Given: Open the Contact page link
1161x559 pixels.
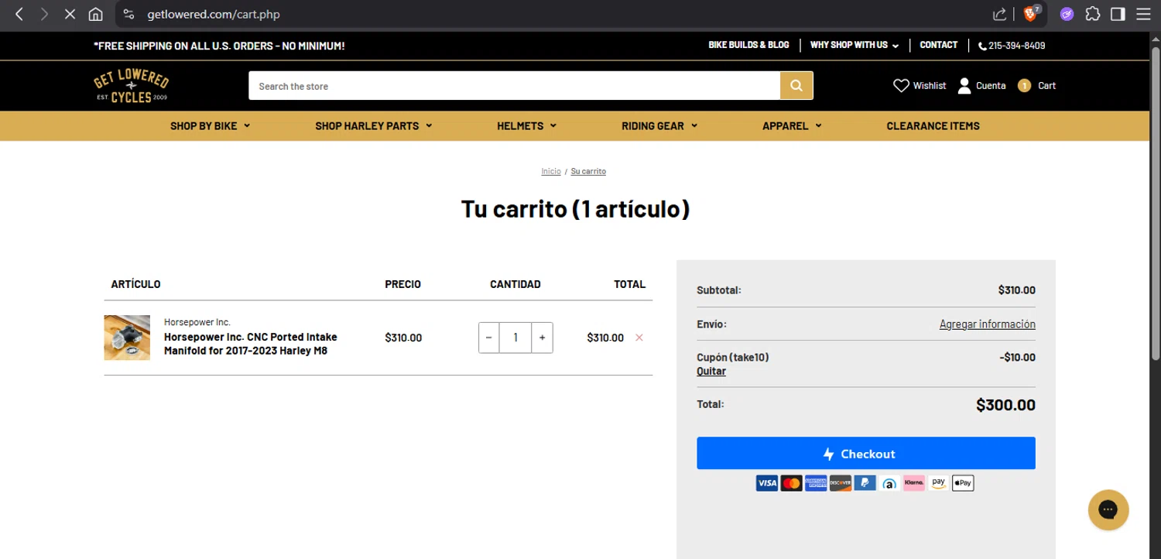Looking at the screenshot, I should [939, 45].
